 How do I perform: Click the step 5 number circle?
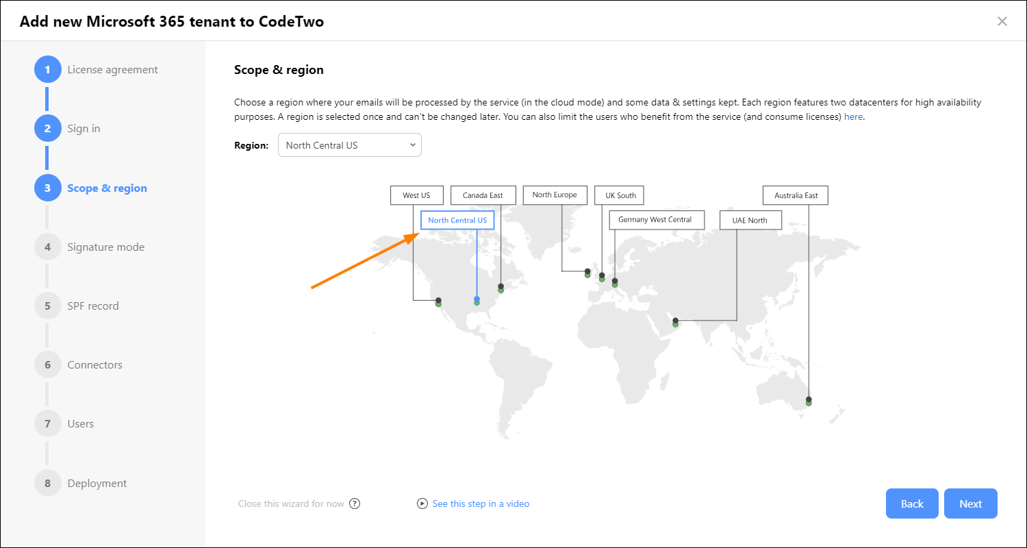[47, 306]
